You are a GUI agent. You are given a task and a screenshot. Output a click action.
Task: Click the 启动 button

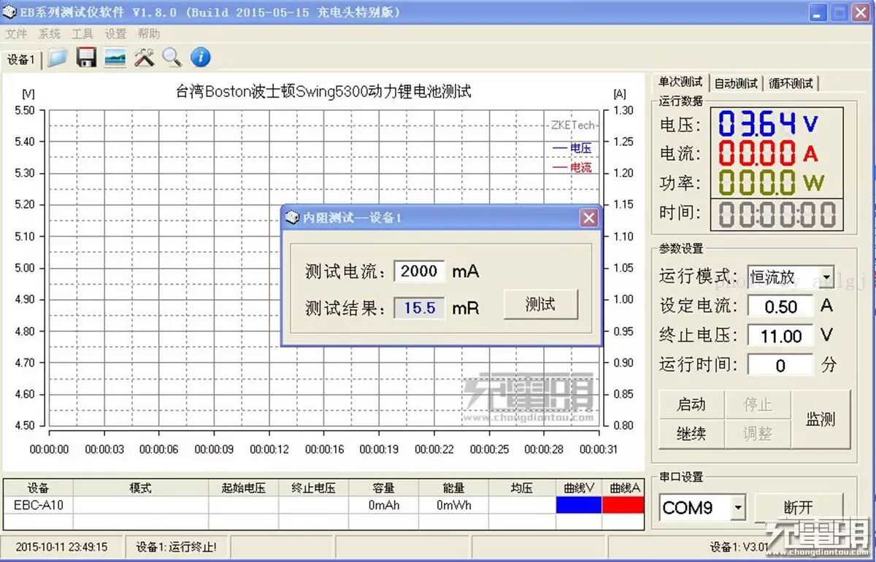(x=691, y=404)
